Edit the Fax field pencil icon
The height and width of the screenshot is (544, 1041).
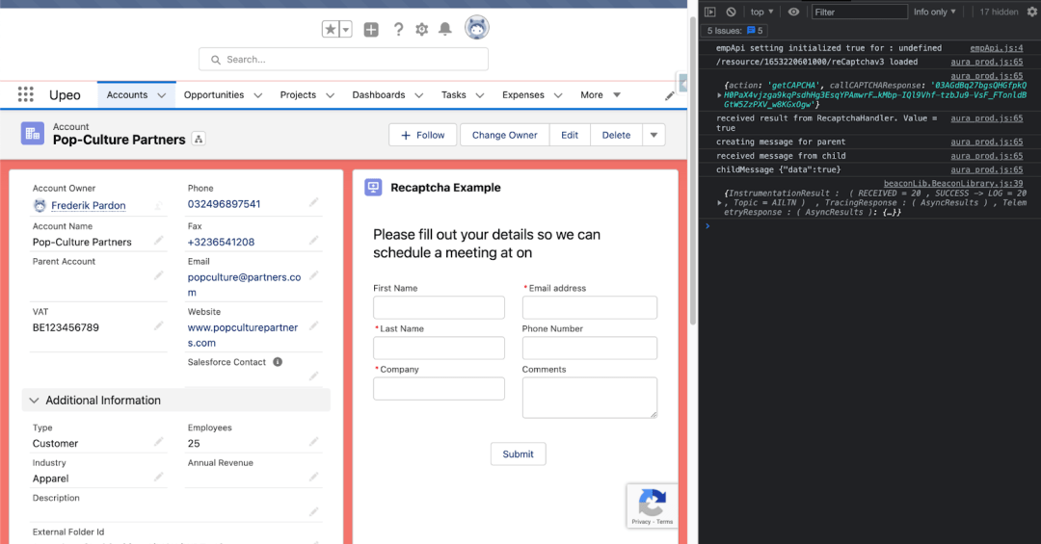(x=313, y=240)
